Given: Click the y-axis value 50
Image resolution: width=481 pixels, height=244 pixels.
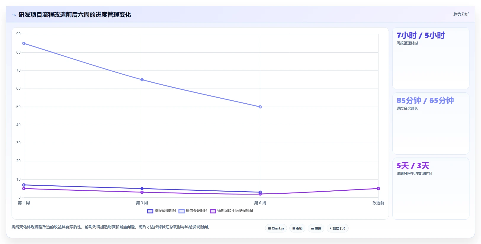Looking at the screenshot, I should (x=18, y=107).
